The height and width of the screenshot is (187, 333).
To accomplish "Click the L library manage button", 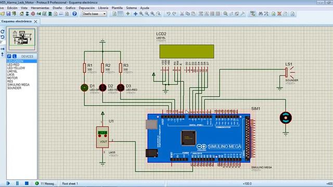I will point(15,56).
